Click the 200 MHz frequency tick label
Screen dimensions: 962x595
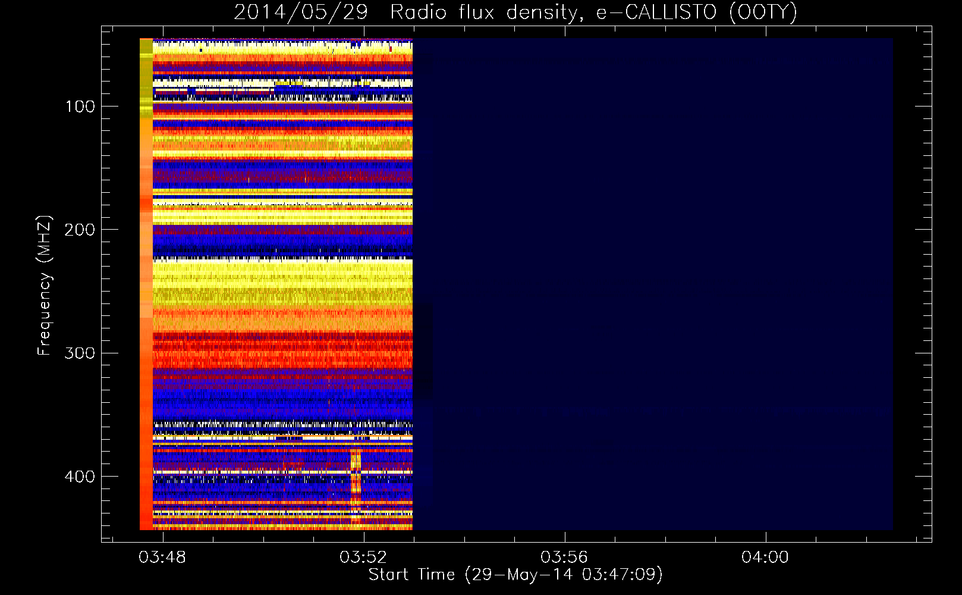[x=80, y=230]
